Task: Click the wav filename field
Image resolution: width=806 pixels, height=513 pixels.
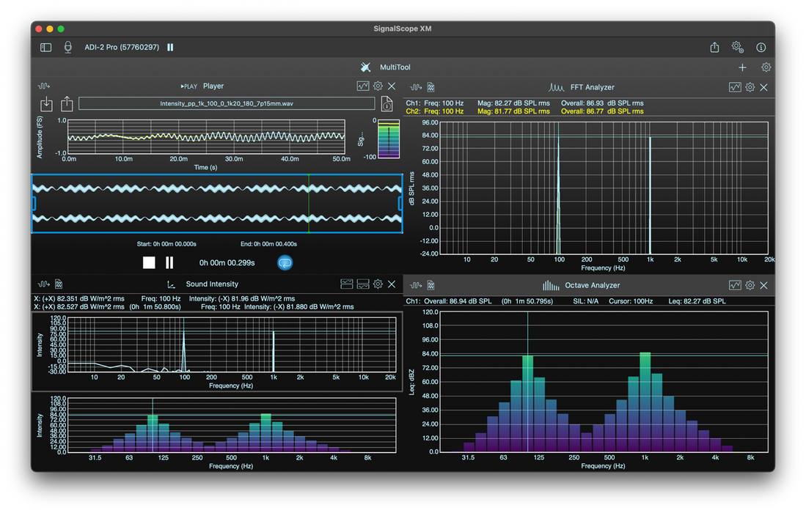Action: click(226, 103)
